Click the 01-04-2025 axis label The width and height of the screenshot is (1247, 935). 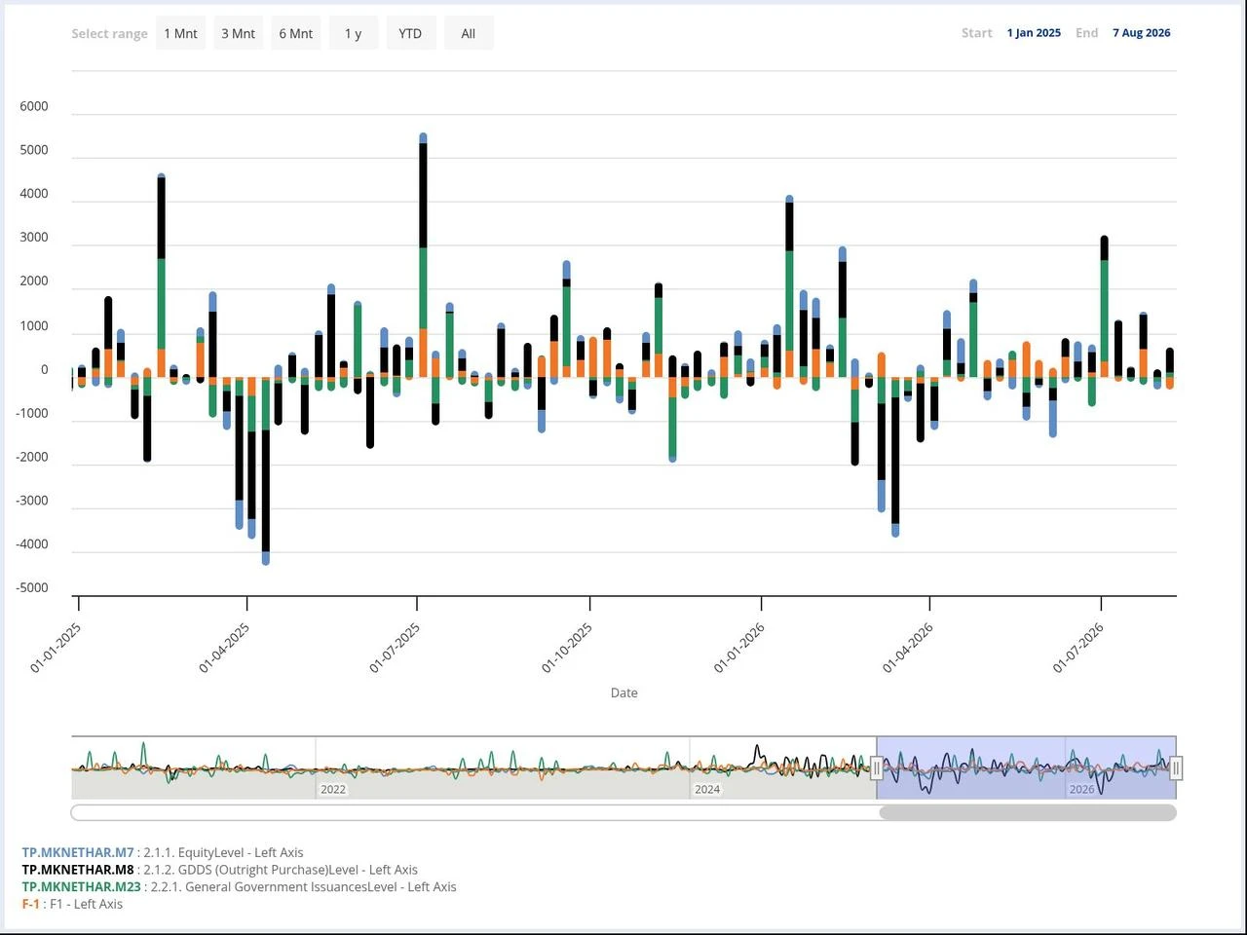[224, 649]
